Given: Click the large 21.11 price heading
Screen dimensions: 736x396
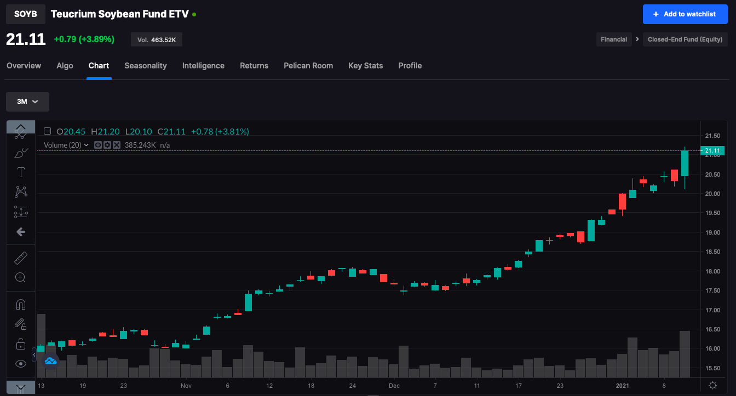Looking at the screenshot, I should coord(26,39).
